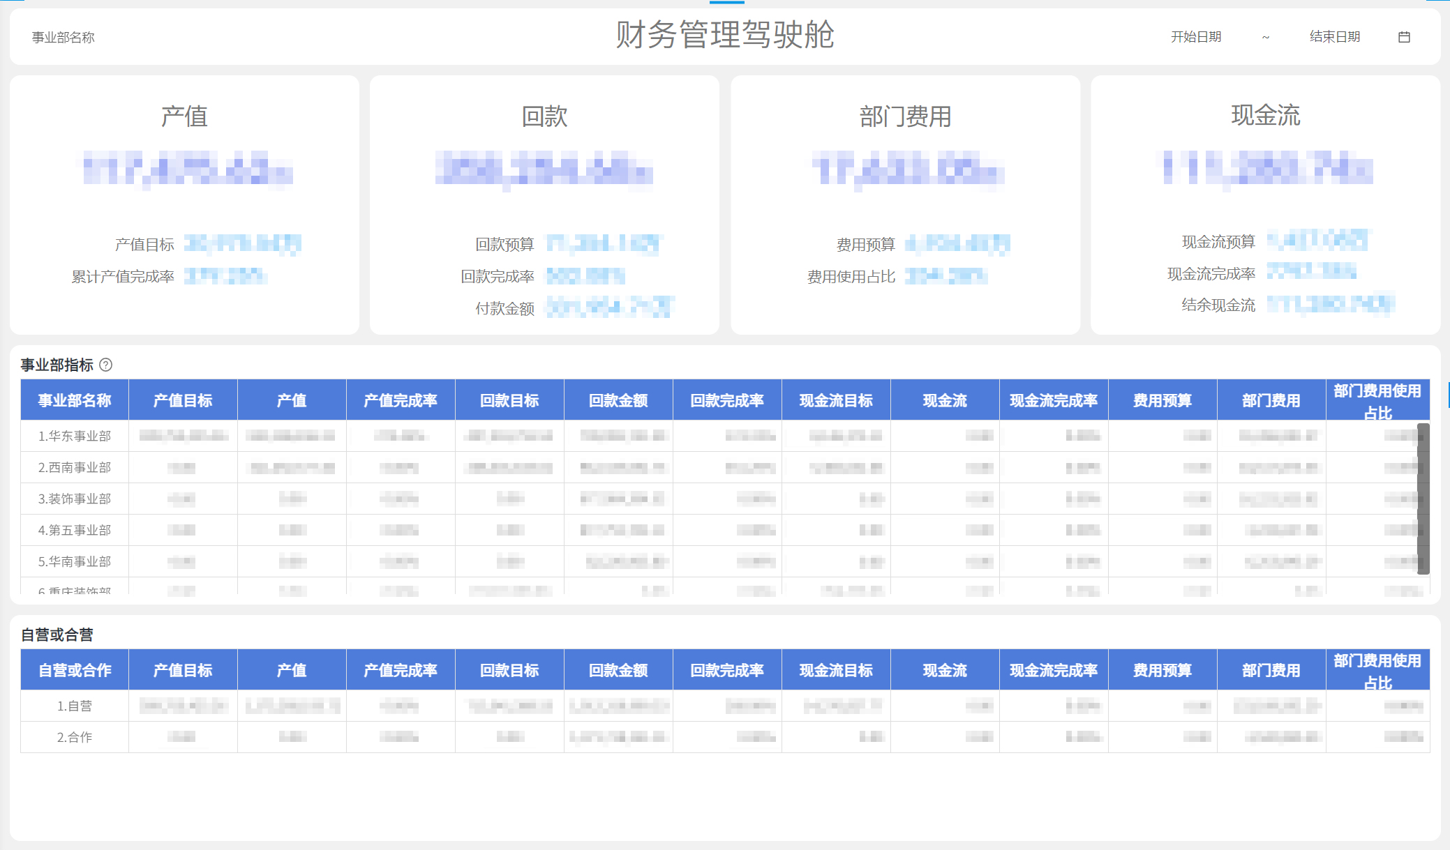
Task: Select the 3.装饰事业部 table row
Action: point(74,499)
